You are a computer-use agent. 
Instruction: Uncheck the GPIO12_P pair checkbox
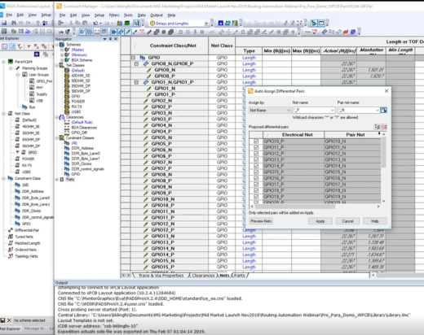click(x=256, y=154)
